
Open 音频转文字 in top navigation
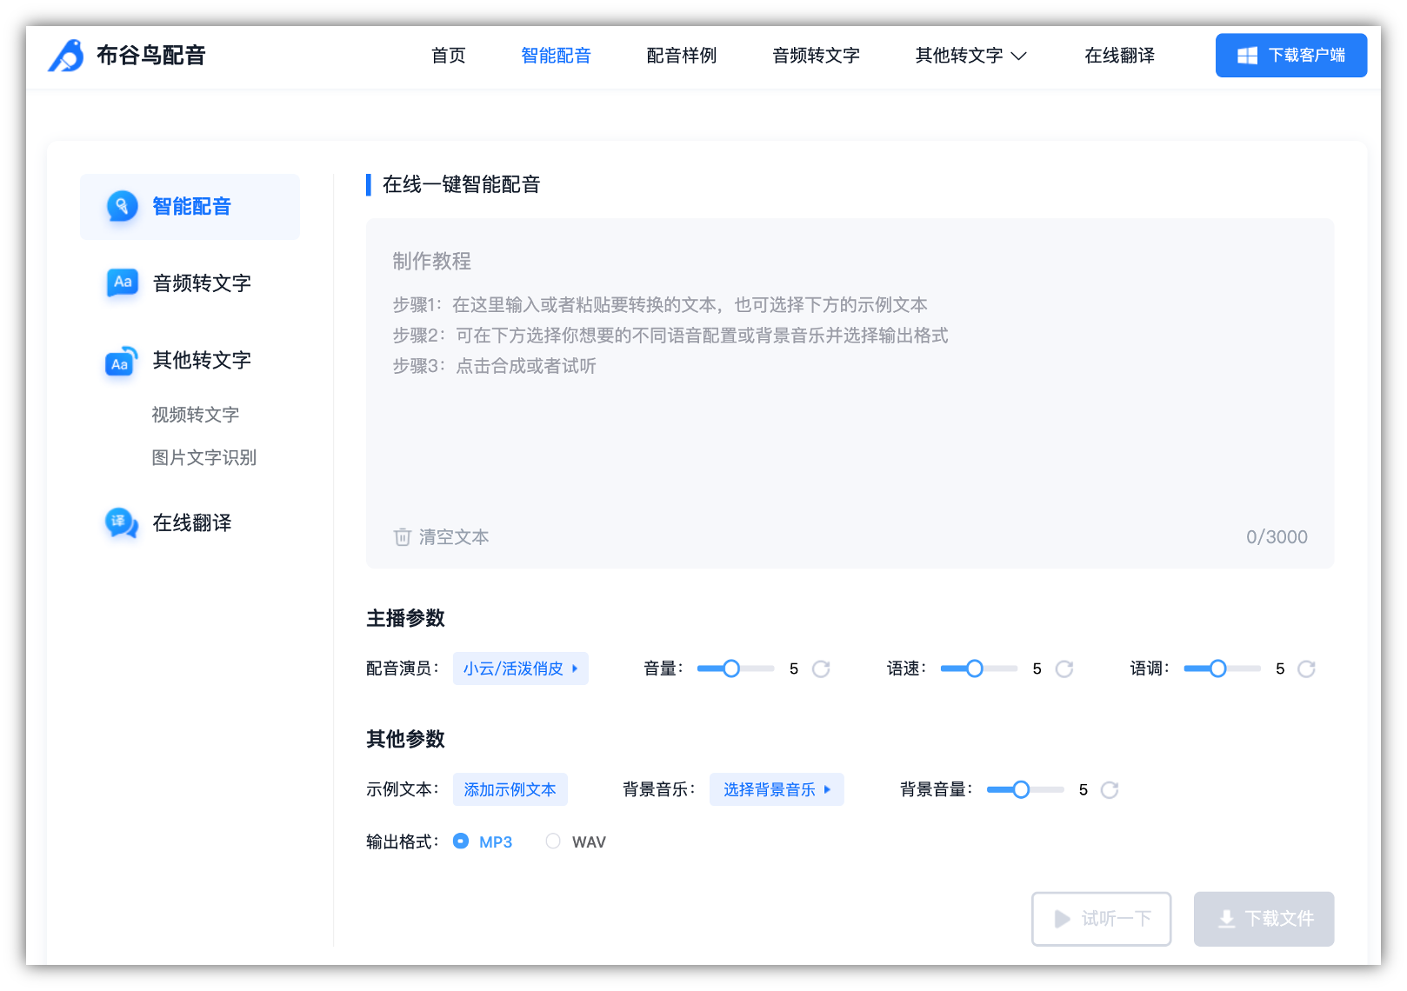tap(816, 56)
